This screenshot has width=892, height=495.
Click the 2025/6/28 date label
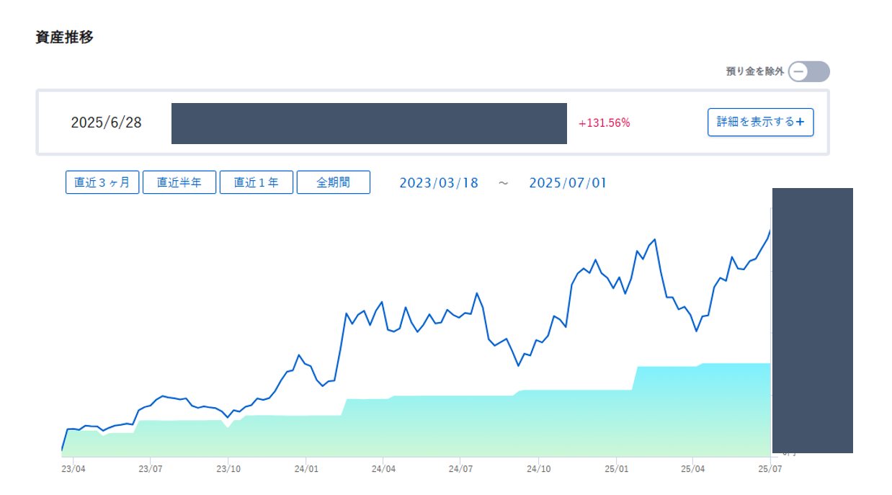pyautogui.click(x=107, y=122)
